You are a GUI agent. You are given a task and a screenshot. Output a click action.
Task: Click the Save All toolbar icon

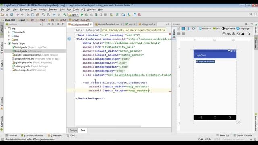7,14
